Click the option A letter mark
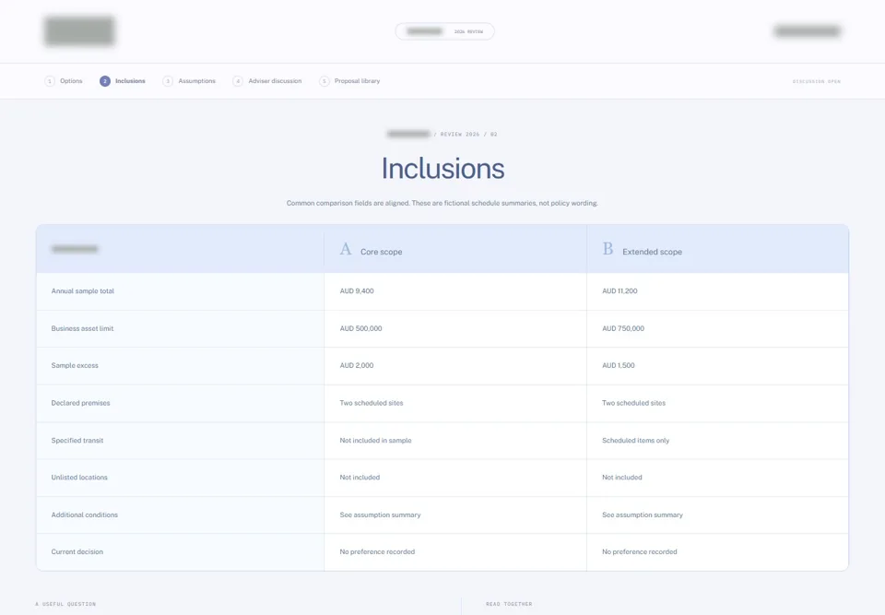 (x=346, y=249)
